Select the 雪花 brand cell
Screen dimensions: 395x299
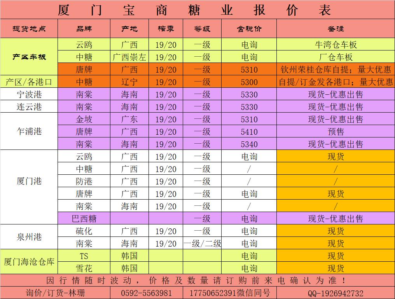(84, 268)
